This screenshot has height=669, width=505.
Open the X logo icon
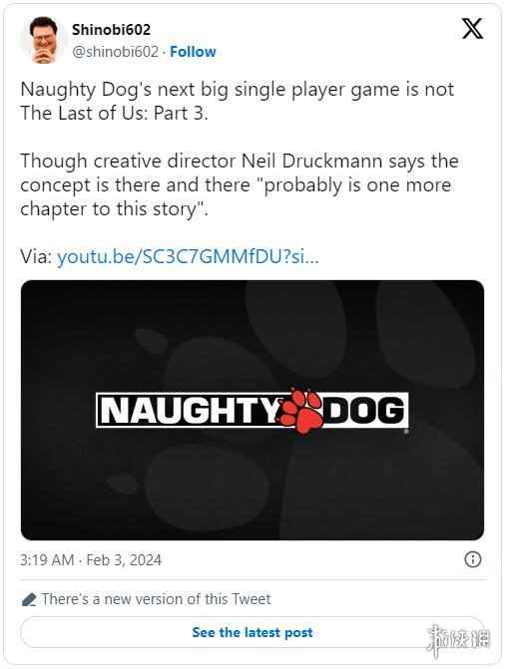click(x=472, y=29)
